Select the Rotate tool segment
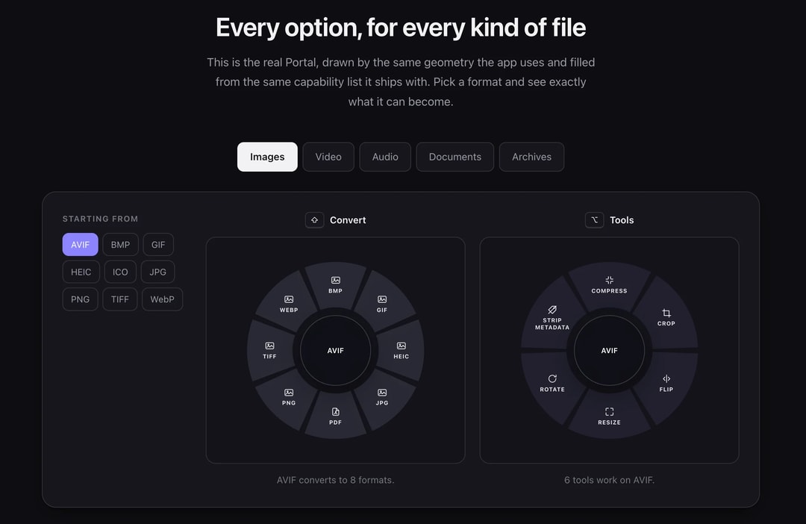806x524 pixels. (x=552, y=383)
